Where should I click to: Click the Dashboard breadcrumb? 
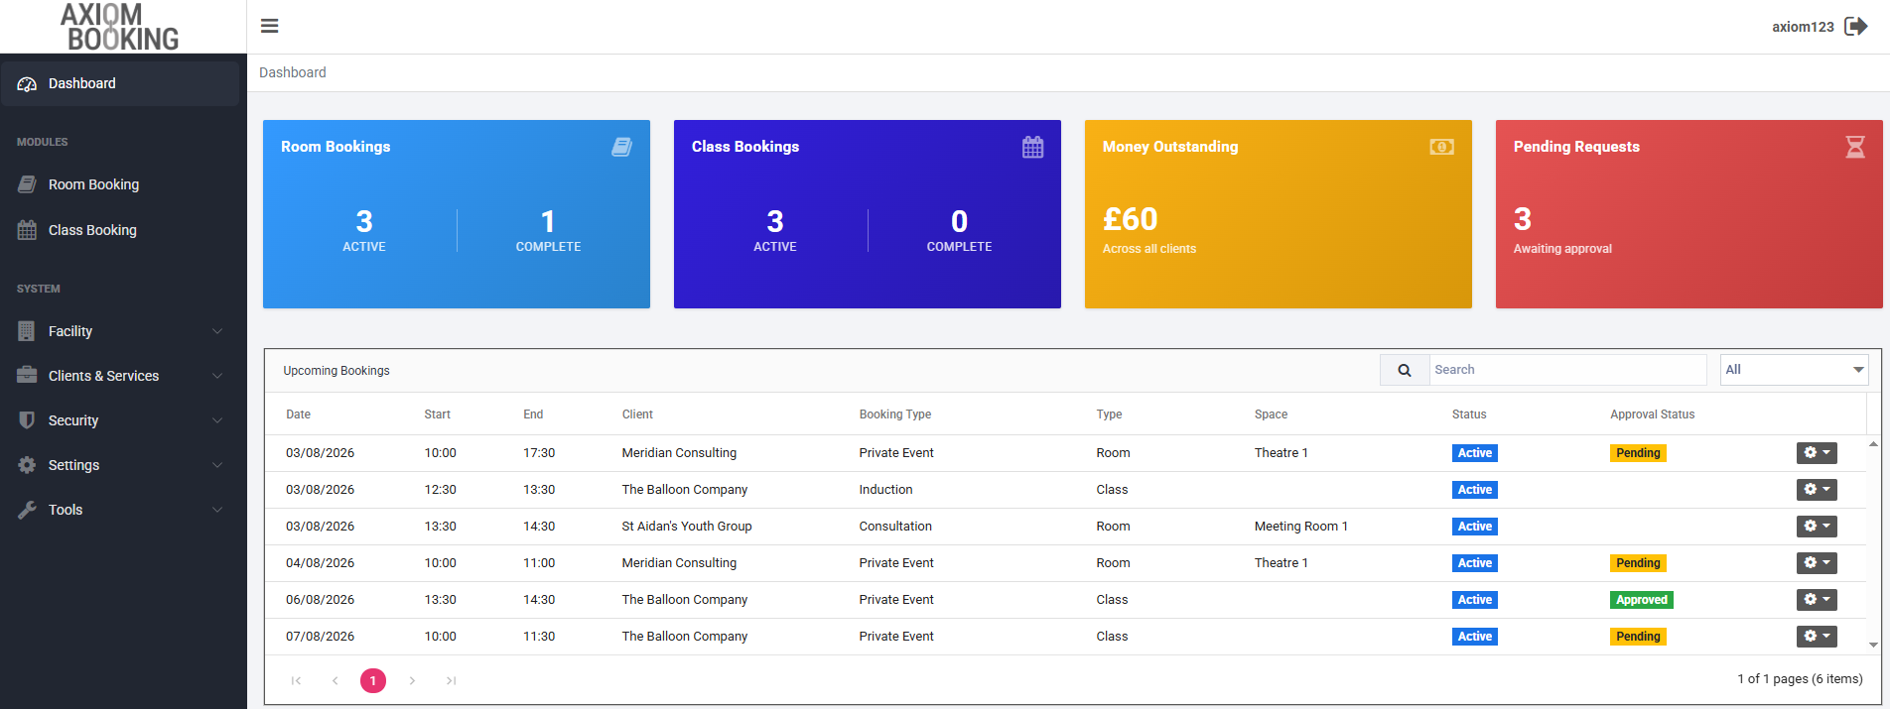293,72
